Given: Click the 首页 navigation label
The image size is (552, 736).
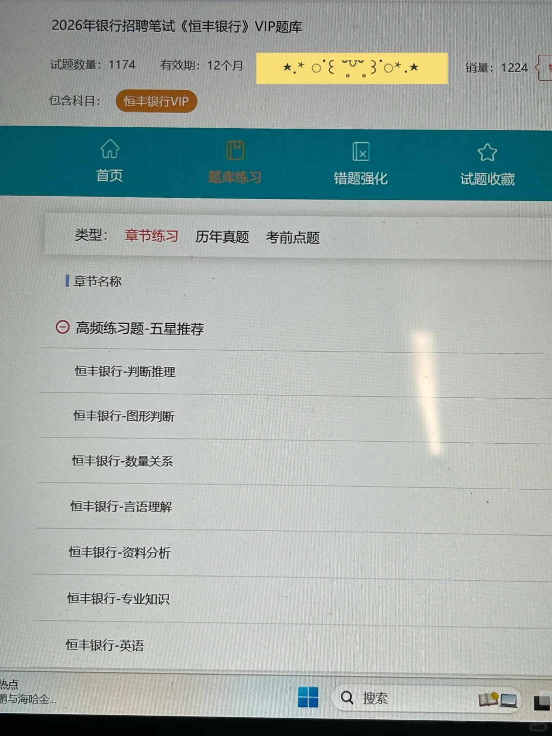Looking at the screenshot, I should 109,176.
